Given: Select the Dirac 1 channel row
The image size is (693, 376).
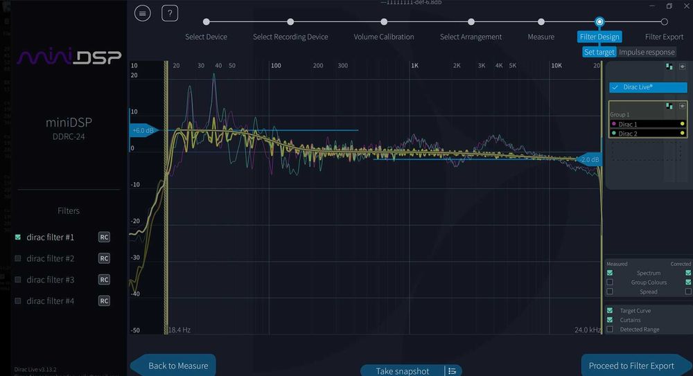Looking at the screenshot, I should 648,124.
